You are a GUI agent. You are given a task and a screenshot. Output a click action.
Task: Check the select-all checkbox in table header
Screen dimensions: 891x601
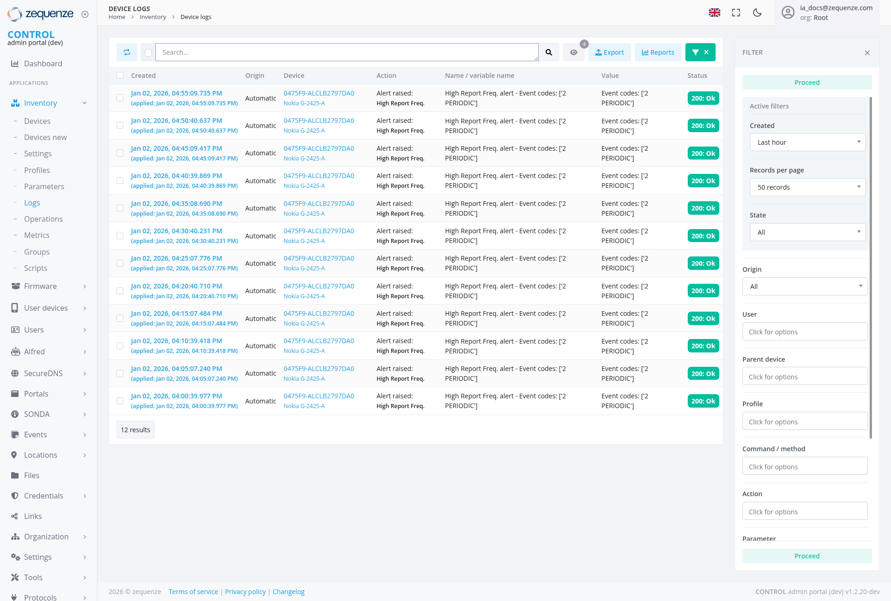(x=120, y=76)
